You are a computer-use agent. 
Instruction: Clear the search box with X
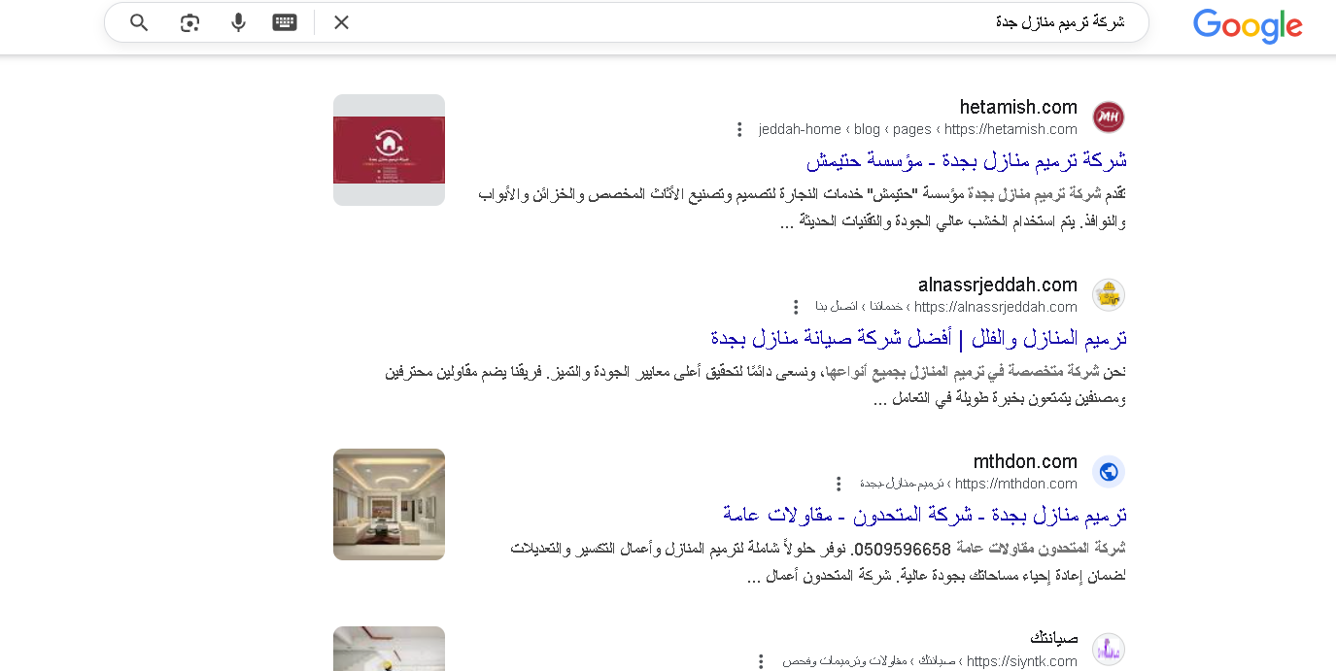[341, 22]
